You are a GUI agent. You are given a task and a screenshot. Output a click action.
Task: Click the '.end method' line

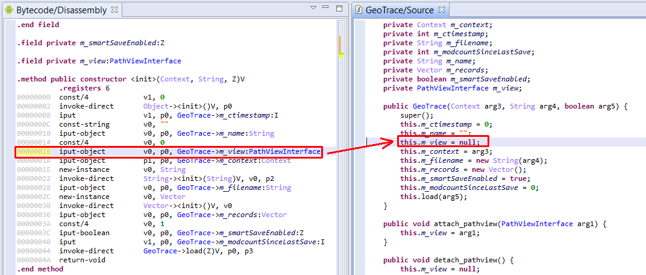tap(40, 269)
